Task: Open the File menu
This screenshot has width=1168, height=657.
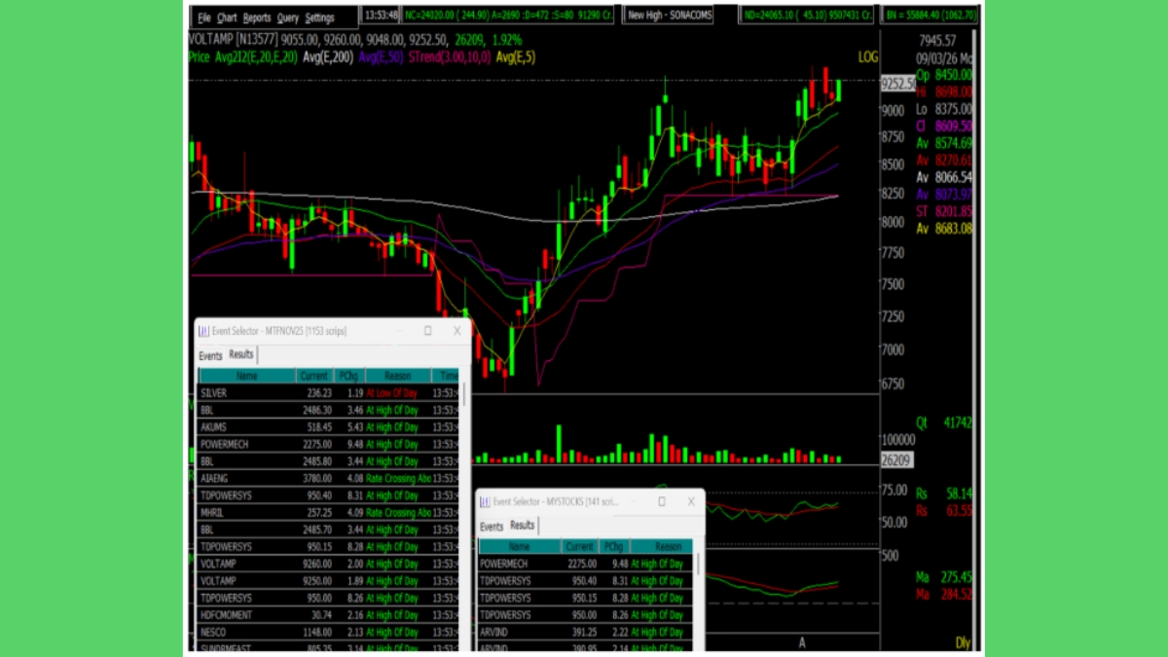Action: pos(203,18)
